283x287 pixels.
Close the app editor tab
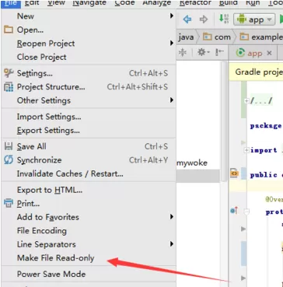pyautogui.click(x=269, y=53)
